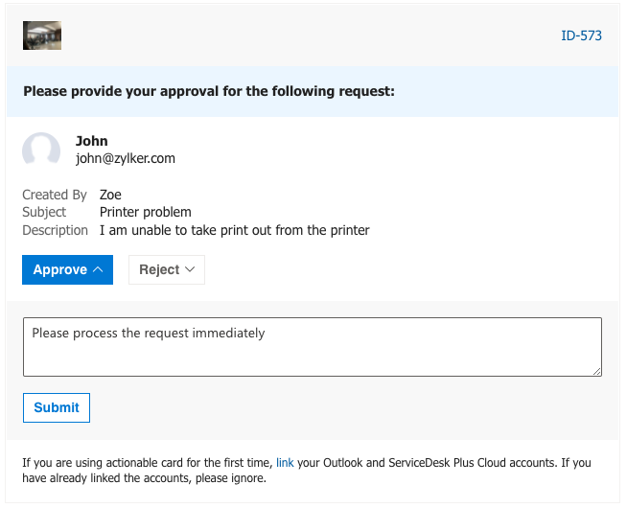Click the description text about printer
Viewport: 627px width, 508px height.
pyautogui.click(x=234, y=230)
